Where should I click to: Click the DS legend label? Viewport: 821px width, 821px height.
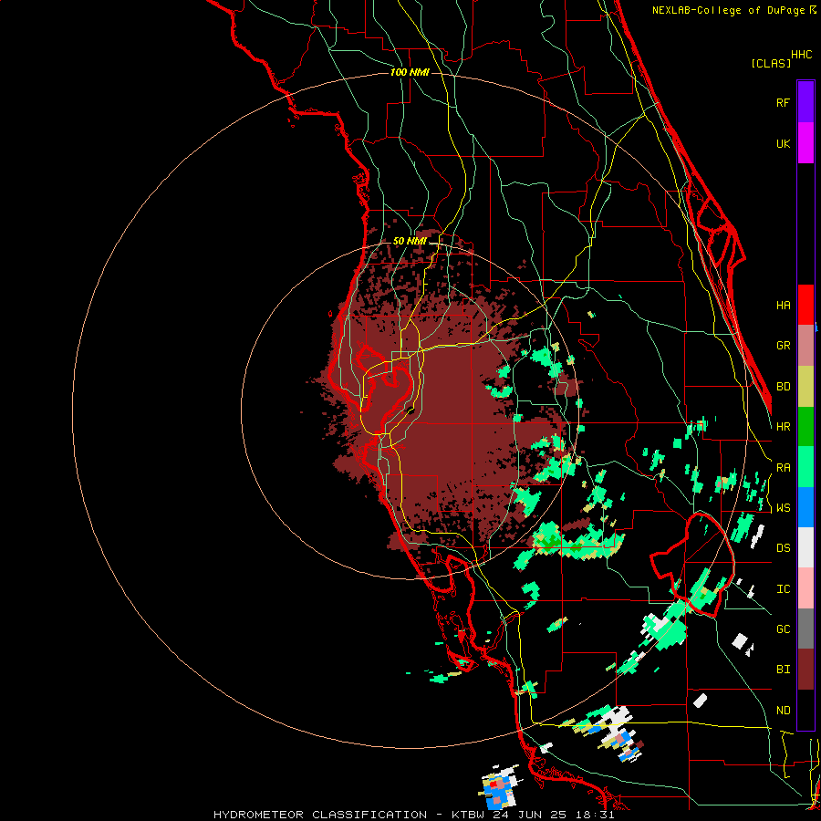tap(783, 548)
